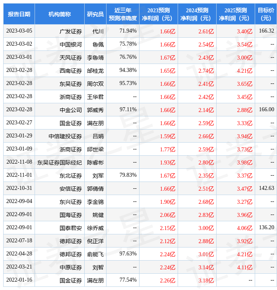Click accuracy value 71.94%
Screen dimensions: 277x290
tap(128, 31)
